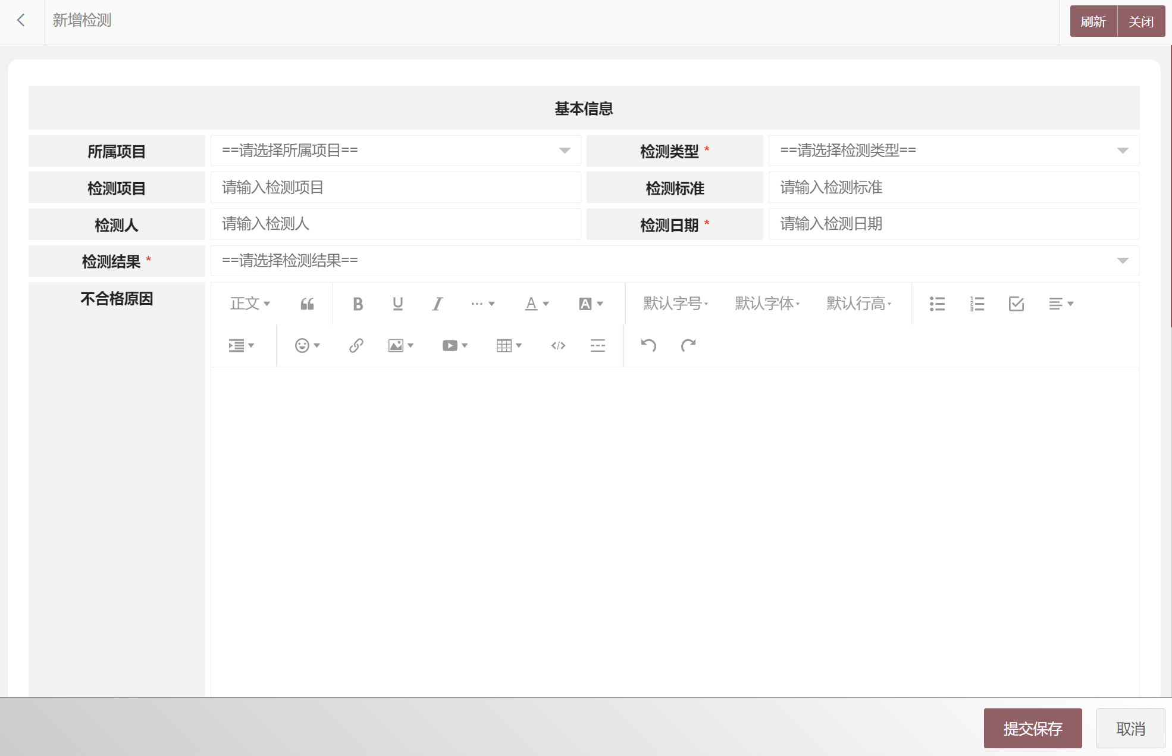Undo the last editor action
The image size is (1172, 756).
648,346
